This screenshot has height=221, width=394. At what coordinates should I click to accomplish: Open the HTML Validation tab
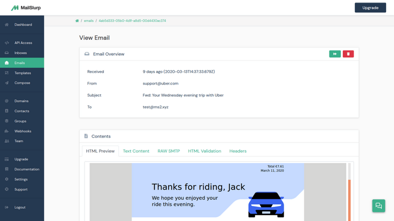tap(204, 151)
